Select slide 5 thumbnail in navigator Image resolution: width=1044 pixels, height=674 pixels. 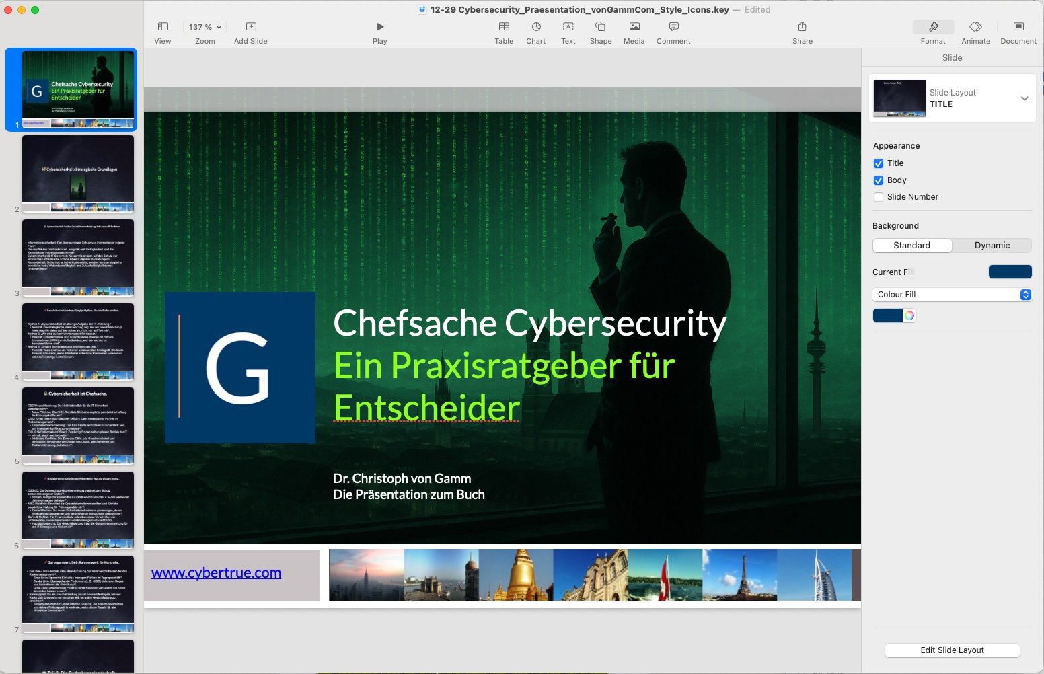78,426
